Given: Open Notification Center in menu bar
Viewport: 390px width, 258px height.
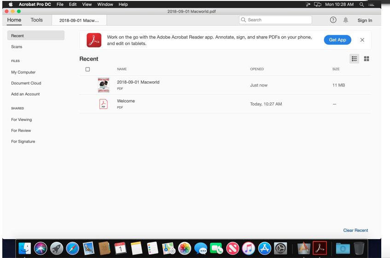Looking at the screenshot, I should (x=371, y=4).
